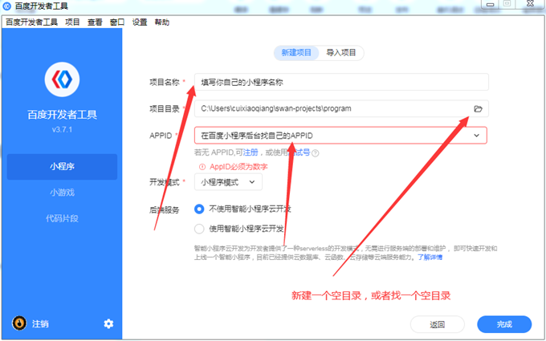
Task: Click the 注册 link under APPID
Action: 251,152
